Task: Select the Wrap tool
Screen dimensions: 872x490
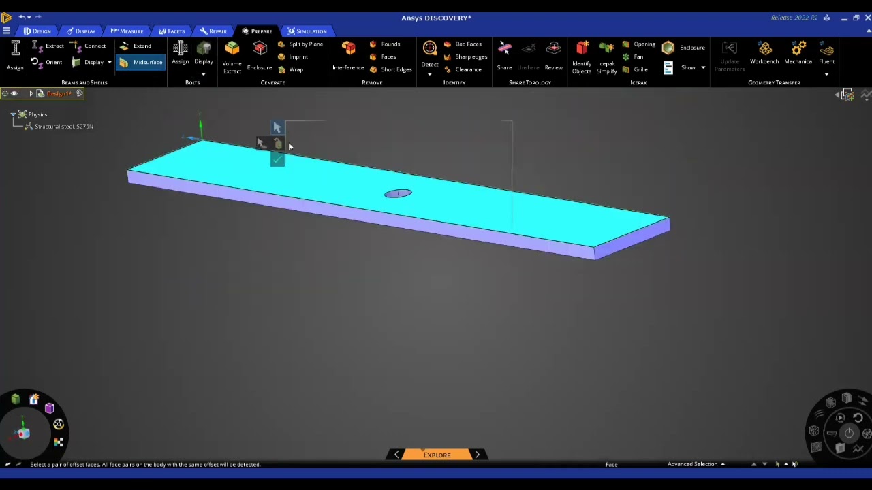Action: [291, 70]
